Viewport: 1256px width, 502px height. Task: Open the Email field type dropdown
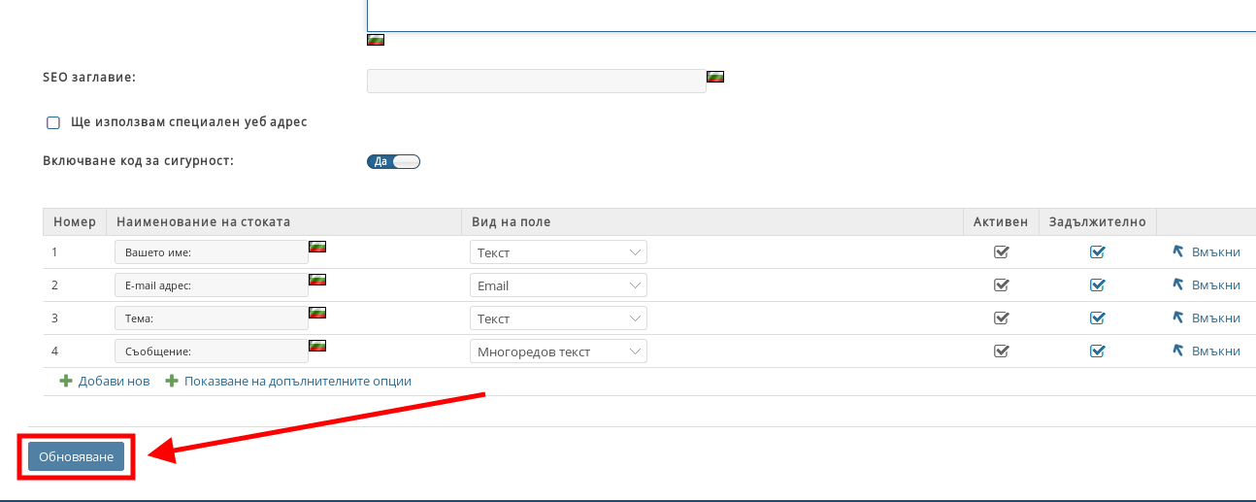pos(558,285)
